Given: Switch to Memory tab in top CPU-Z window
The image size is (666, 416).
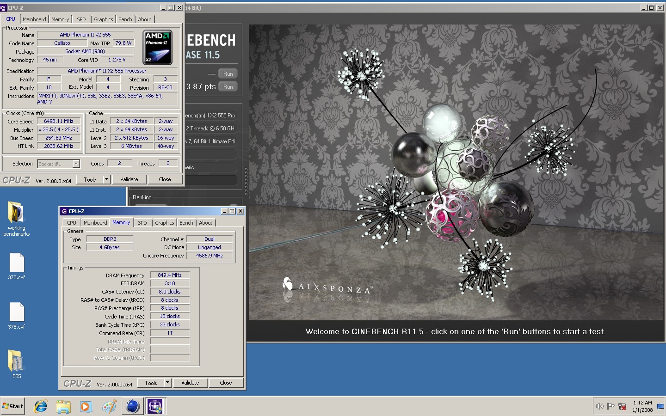Looking at the screenshot, I should [x=60, y=19].
